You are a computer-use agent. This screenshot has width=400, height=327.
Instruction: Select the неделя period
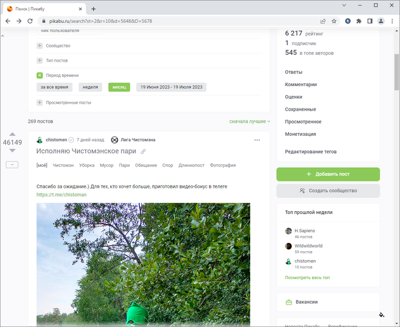(90, 87)
